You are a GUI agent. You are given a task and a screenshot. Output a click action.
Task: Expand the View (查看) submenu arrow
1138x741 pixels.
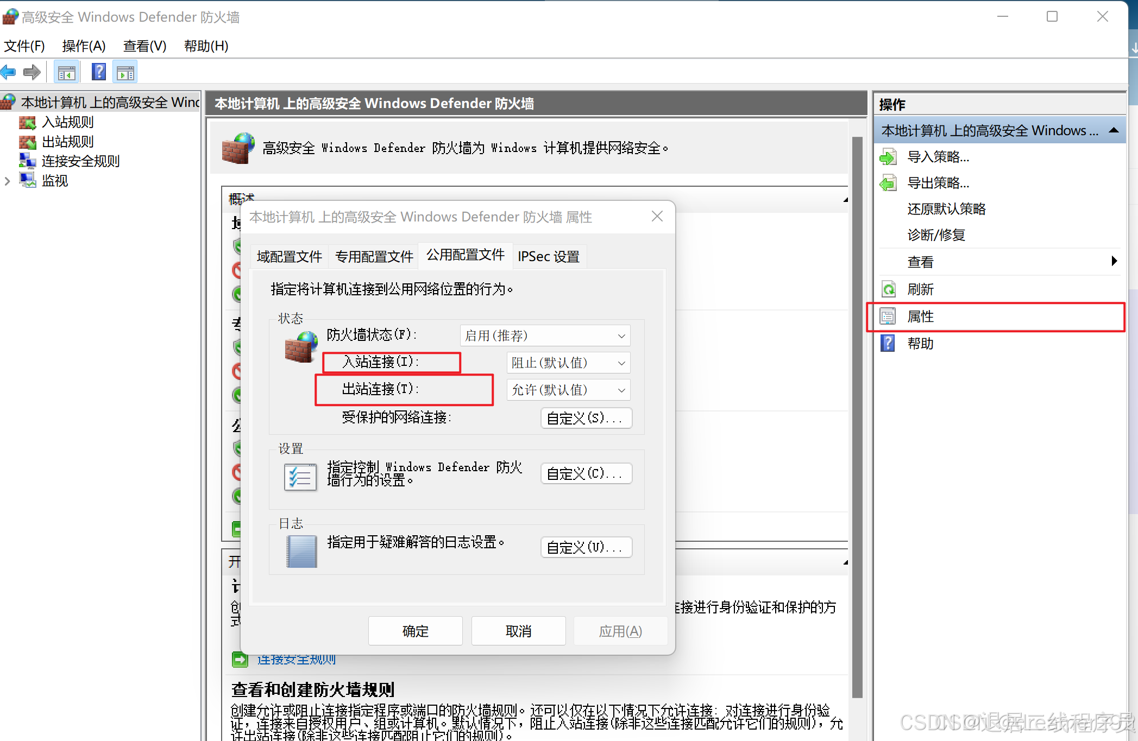pyautogui.click(x=1114, y=261)
